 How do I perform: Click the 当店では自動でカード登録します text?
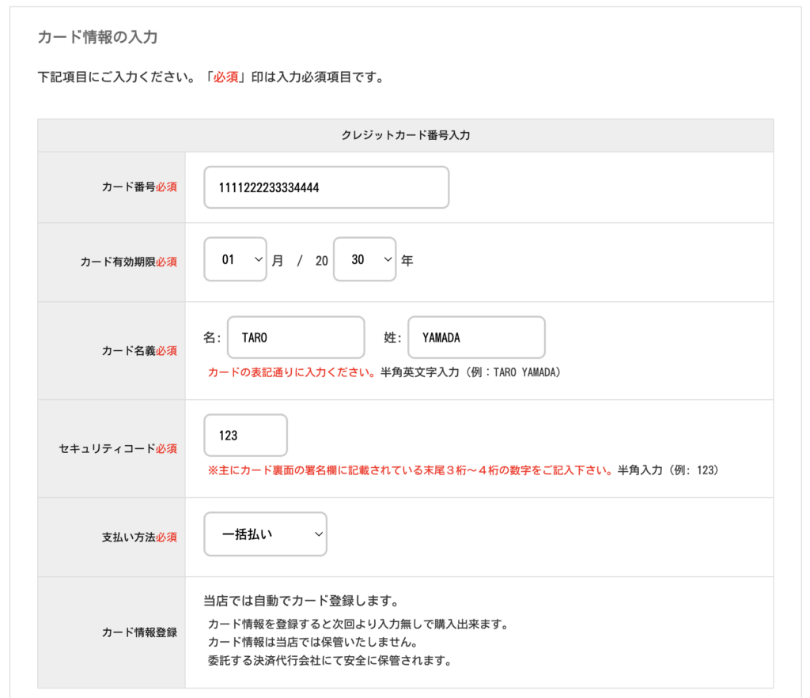300,600
